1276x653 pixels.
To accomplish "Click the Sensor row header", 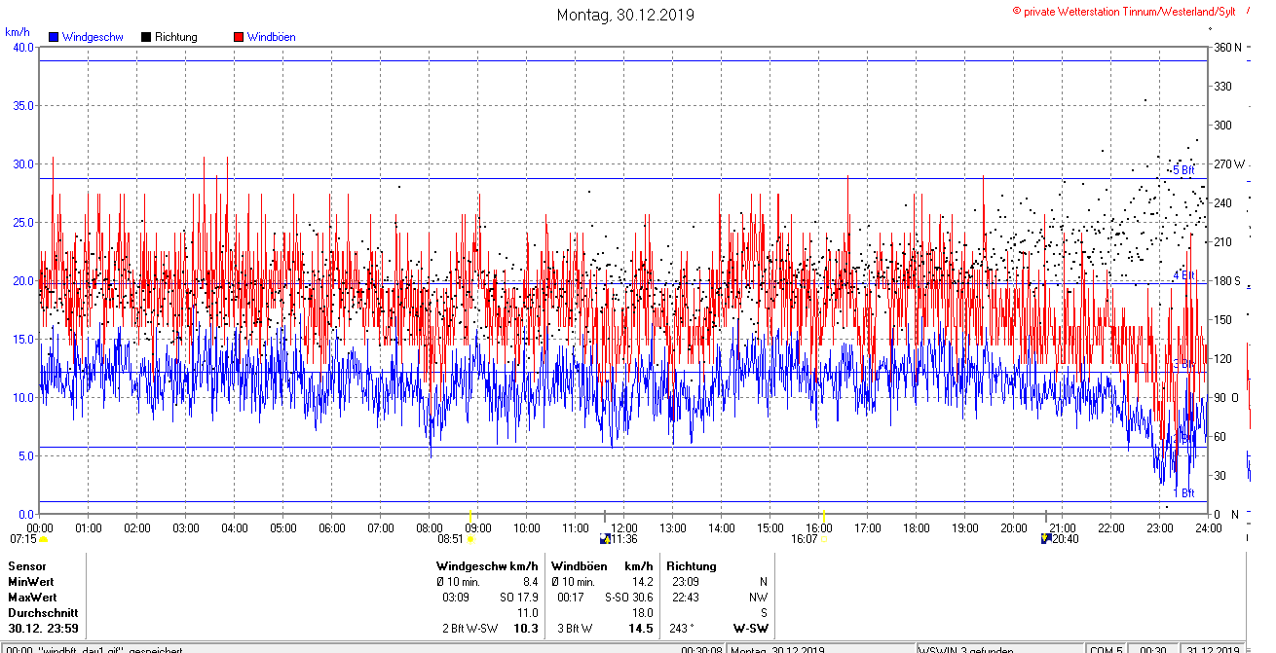I will click(x=26, y=565).
